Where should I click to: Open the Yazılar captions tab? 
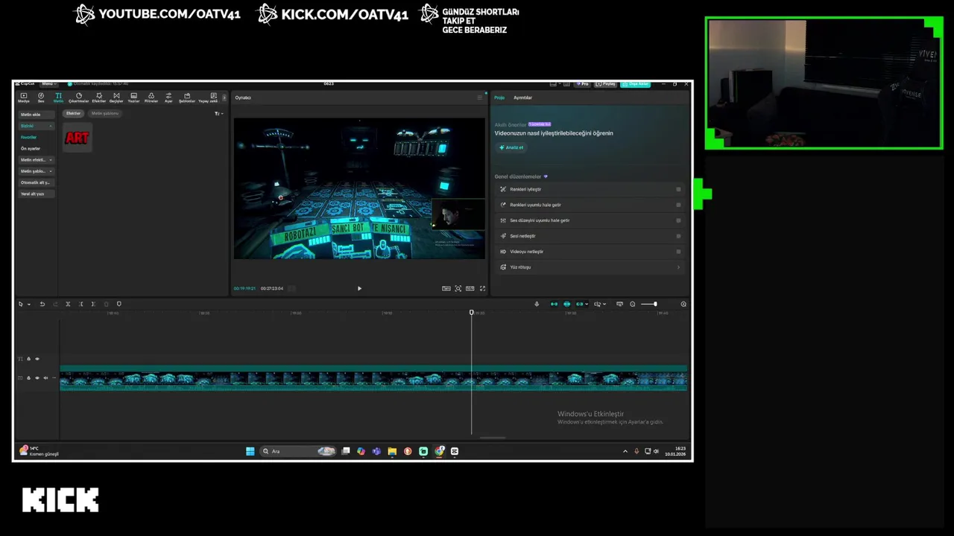point(134,98)
